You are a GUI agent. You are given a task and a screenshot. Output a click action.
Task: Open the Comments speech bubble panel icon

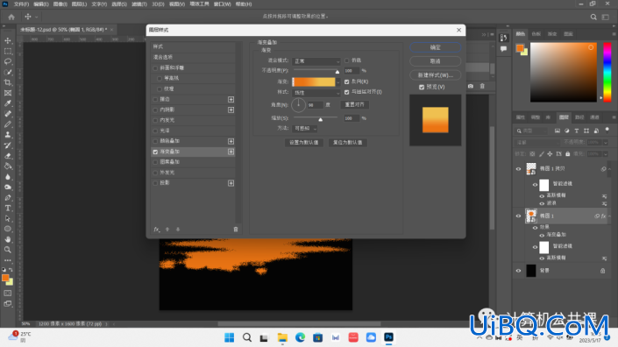[504, 49]
